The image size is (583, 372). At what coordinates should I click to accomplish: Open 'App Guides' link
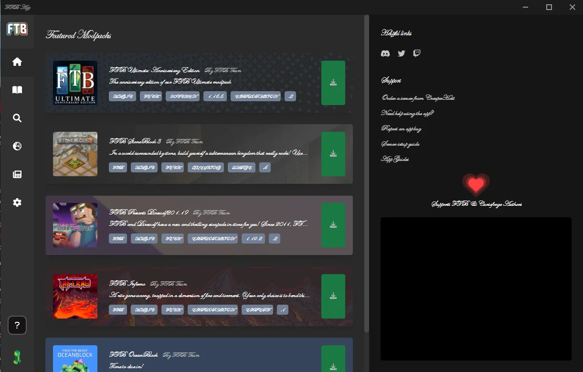point(394,159)
